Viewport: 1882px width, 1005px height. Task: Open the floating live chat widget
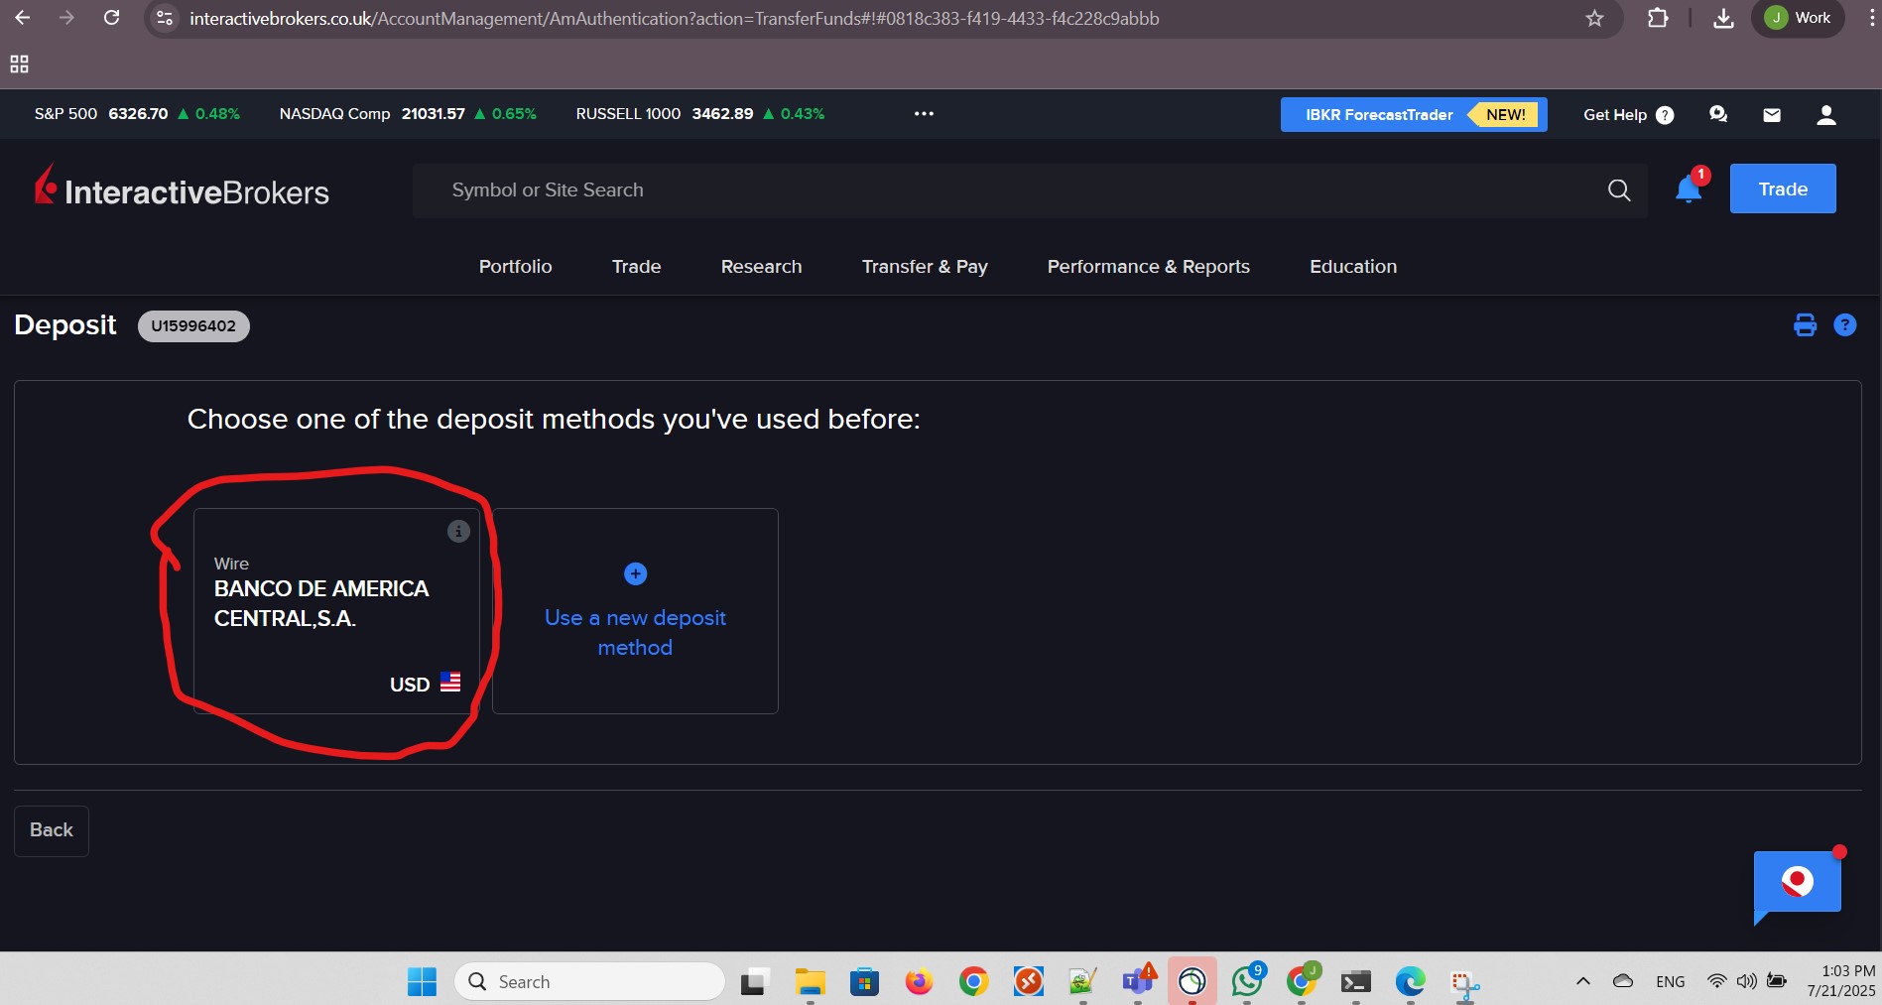tap(1797, 883)
